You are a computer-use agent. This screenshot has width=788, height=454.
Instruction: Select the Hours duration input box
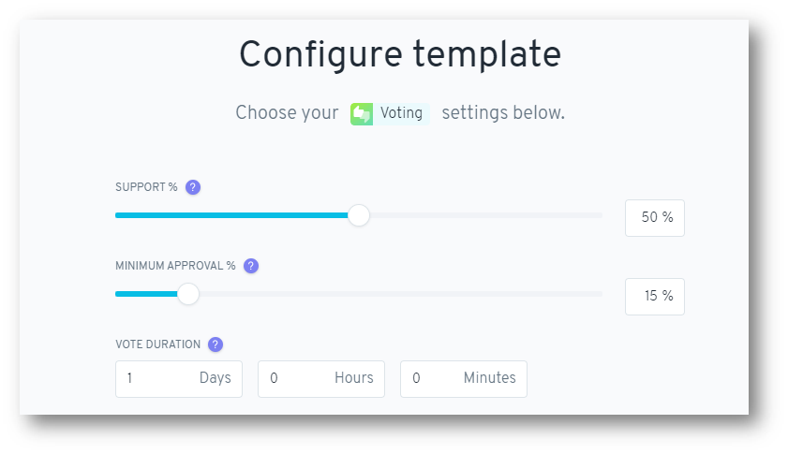321,379
